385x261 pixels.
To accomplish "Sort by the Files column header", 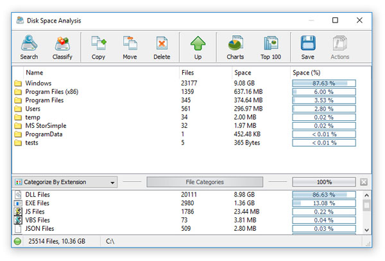I will pyautogui.click(x=187, y=73).
